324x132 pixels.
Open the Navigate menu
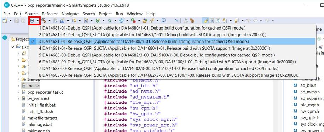[x=70, y=14]
